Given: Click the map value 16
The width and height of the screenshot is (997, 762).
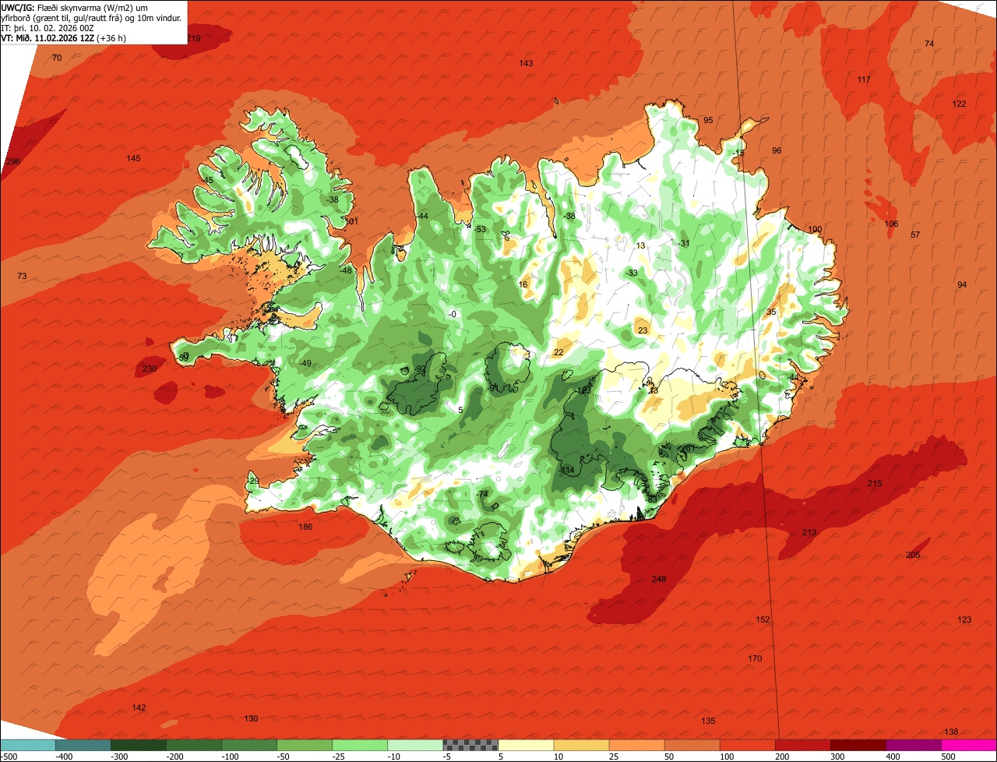Looking at the screenshot, I should click(523, 284).
